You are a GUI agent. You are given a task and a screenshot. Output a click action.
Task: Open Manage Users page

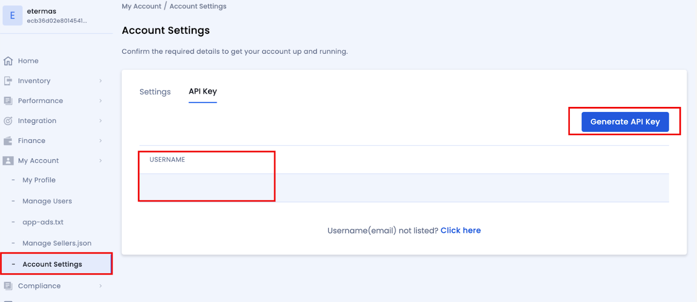(47, 201)
